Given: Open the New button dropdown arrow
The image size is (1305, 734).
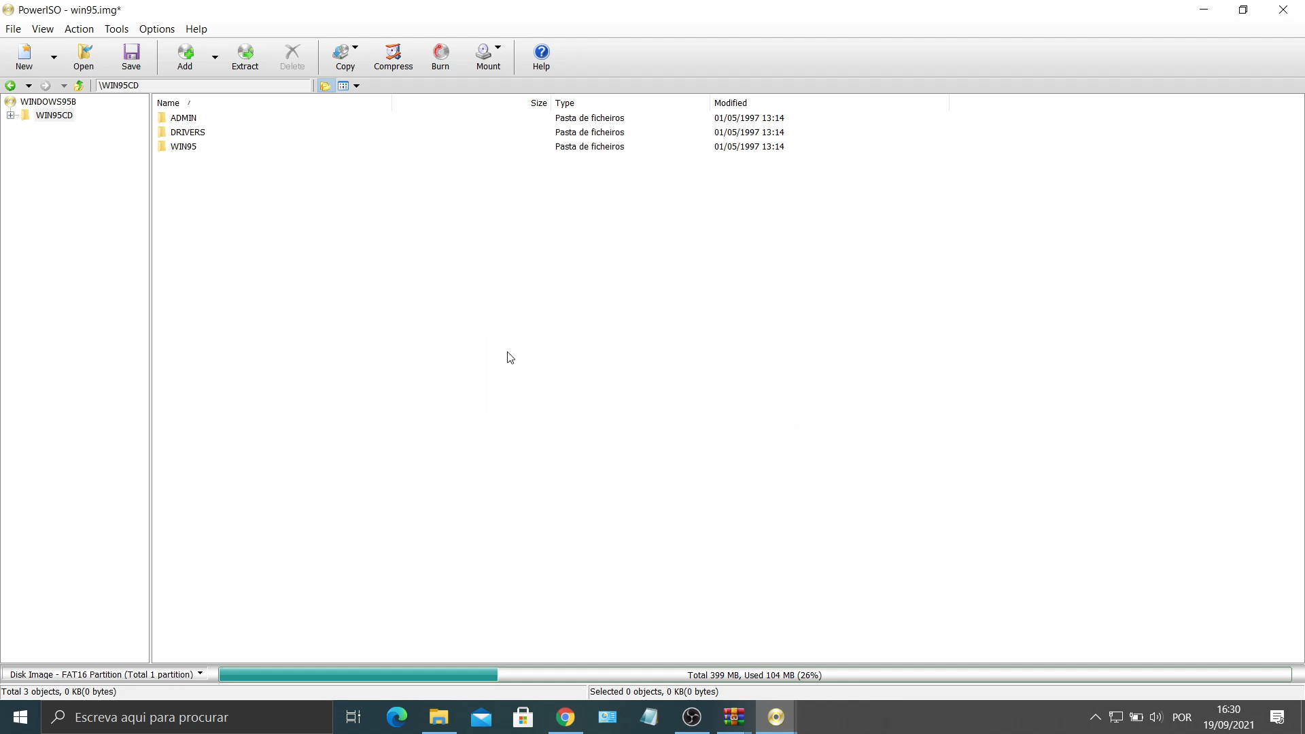Looking at the screenshot, I should (54, 57).
